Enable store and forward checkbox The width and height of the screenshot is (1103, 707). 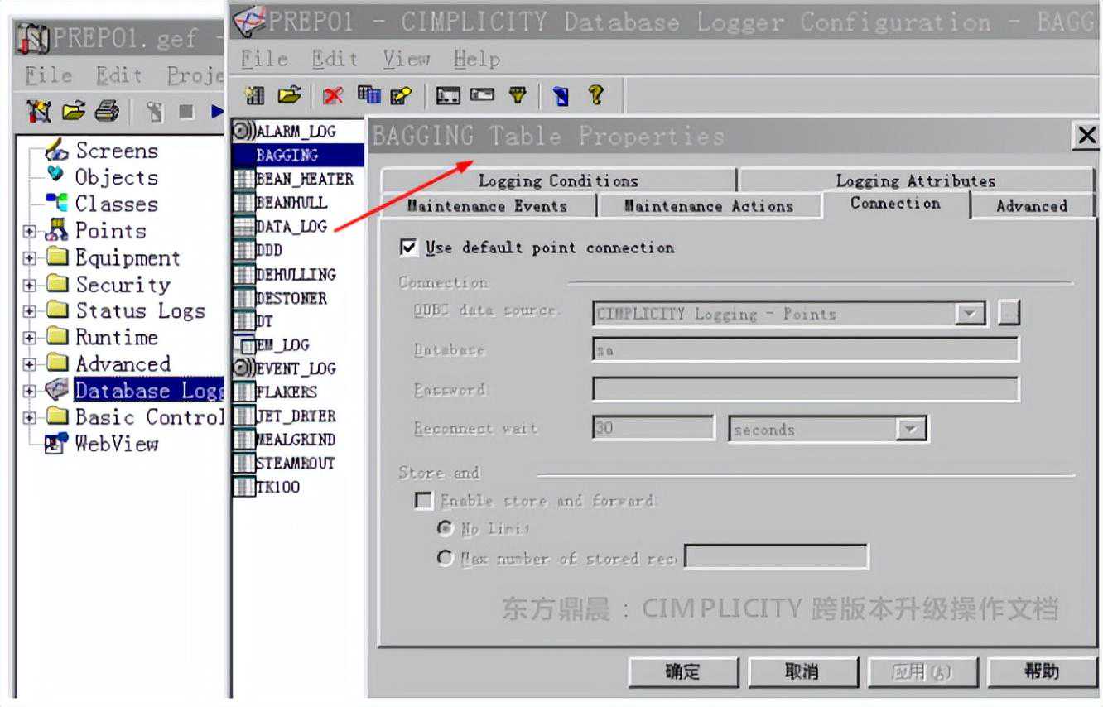point(423,501)
